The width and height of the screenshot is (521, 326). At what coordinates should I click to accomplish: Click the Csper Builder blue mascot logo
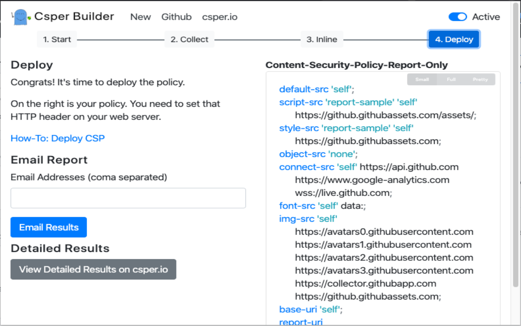[x=21, y=17]
